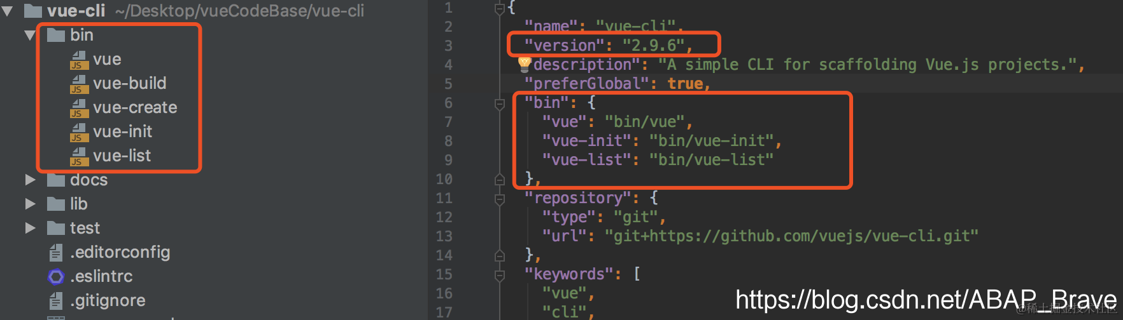This screenshot has width=1123, height=320.
Task: Select the vue file in bin
Action: click(x=107, y=60)
